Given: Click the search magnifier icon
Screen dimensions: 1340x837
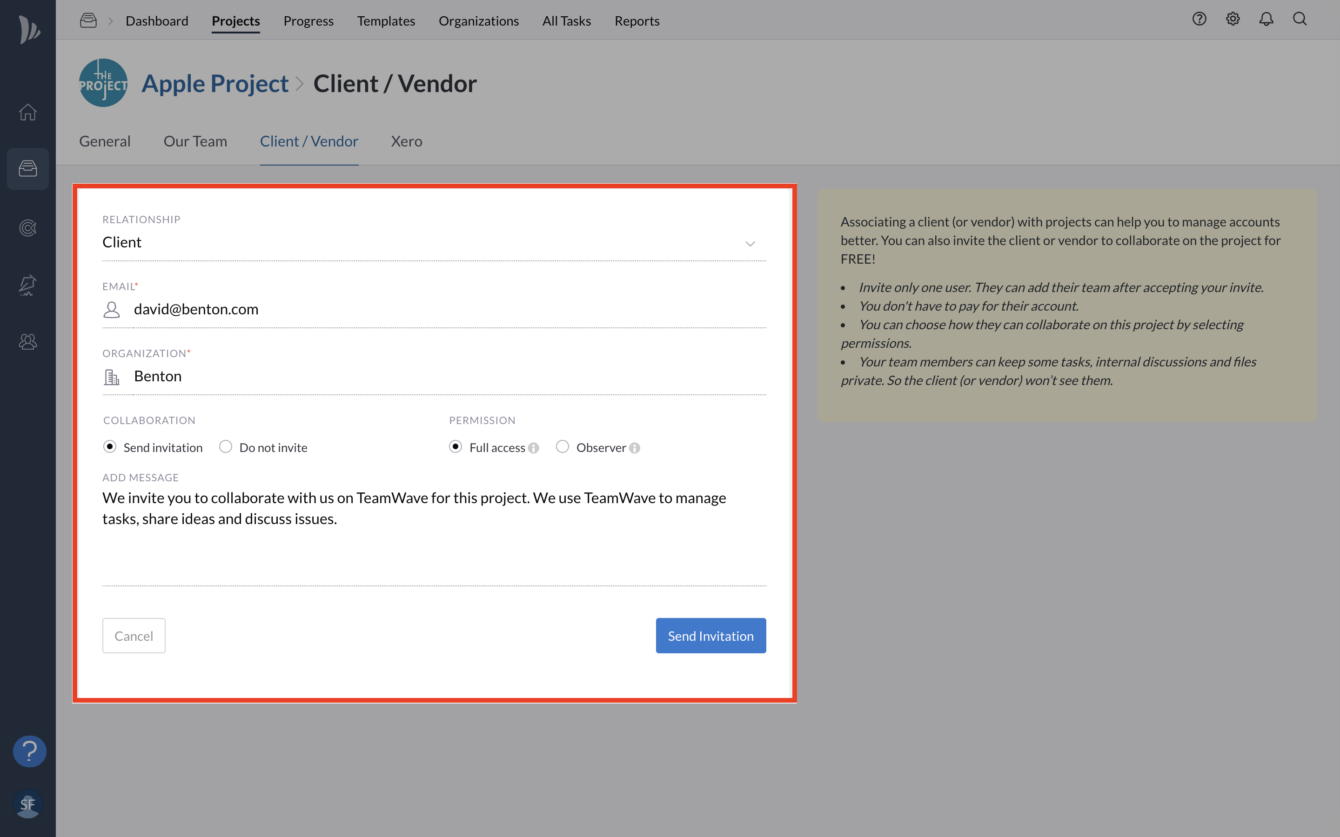Looking at the screenshot, I should pyautogui.click(x=1300, y=20).
